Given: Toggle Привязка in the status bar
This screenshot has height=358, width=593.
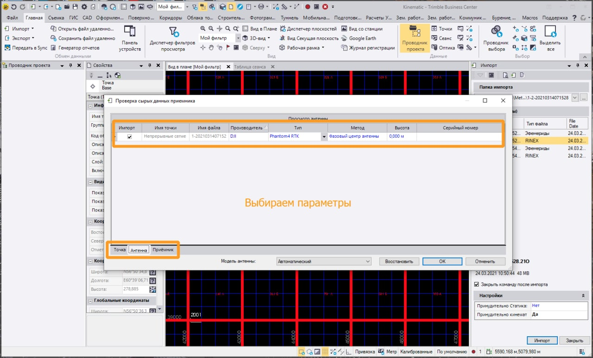Looking at the screenshot, I should point(365,352).
